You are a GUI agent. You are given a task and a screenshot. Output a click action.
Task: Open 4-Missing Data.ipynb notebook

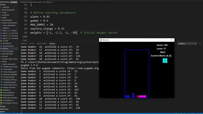[10, 74]
